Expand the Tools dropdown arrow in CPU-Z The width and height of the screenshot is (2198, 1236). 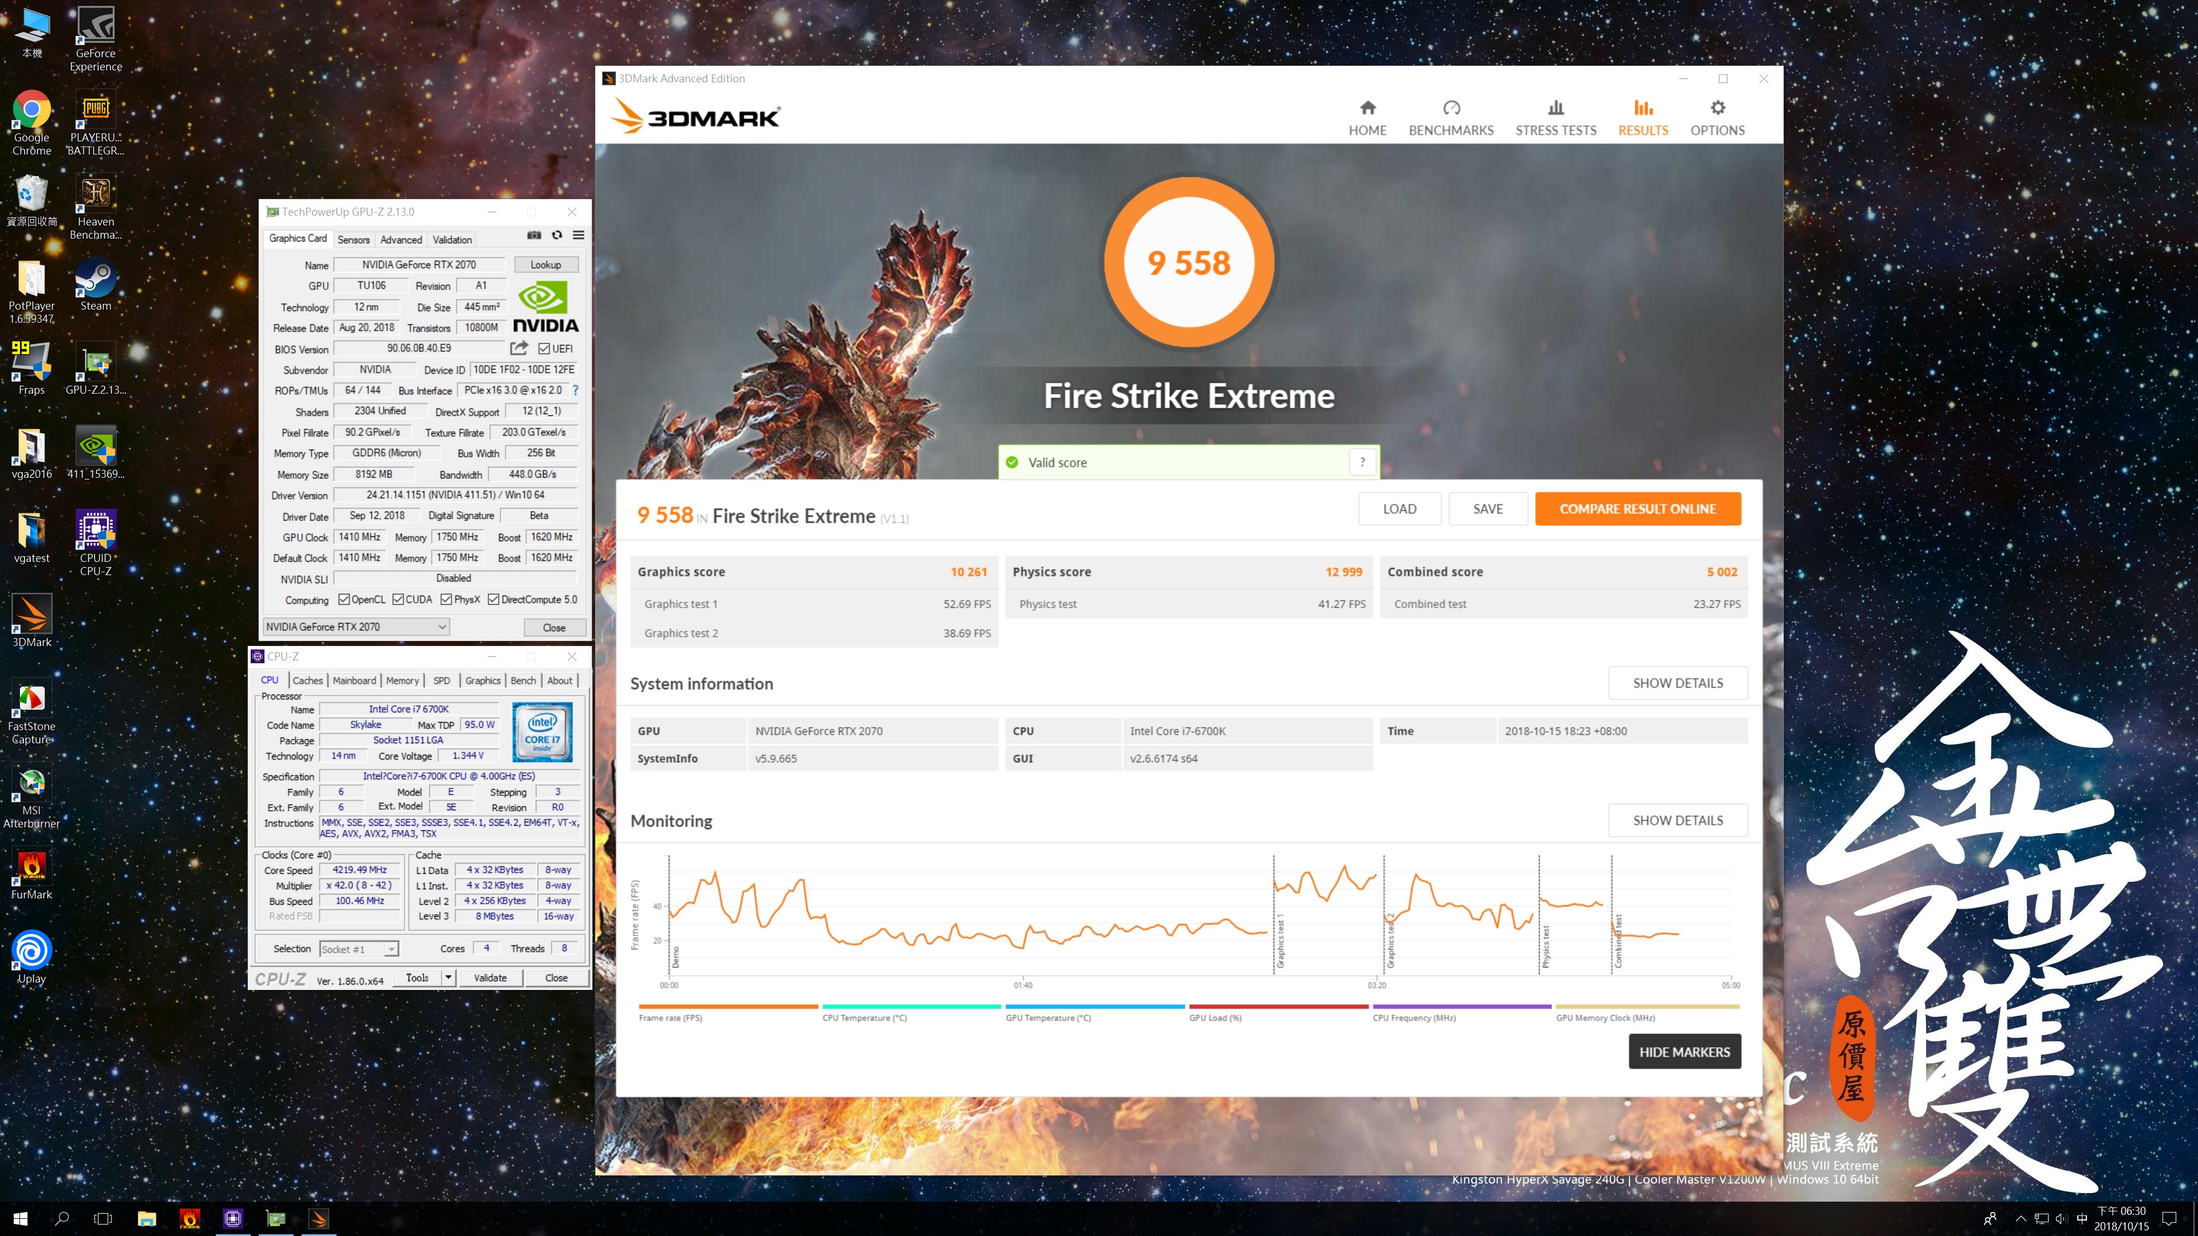click(448, 977)
